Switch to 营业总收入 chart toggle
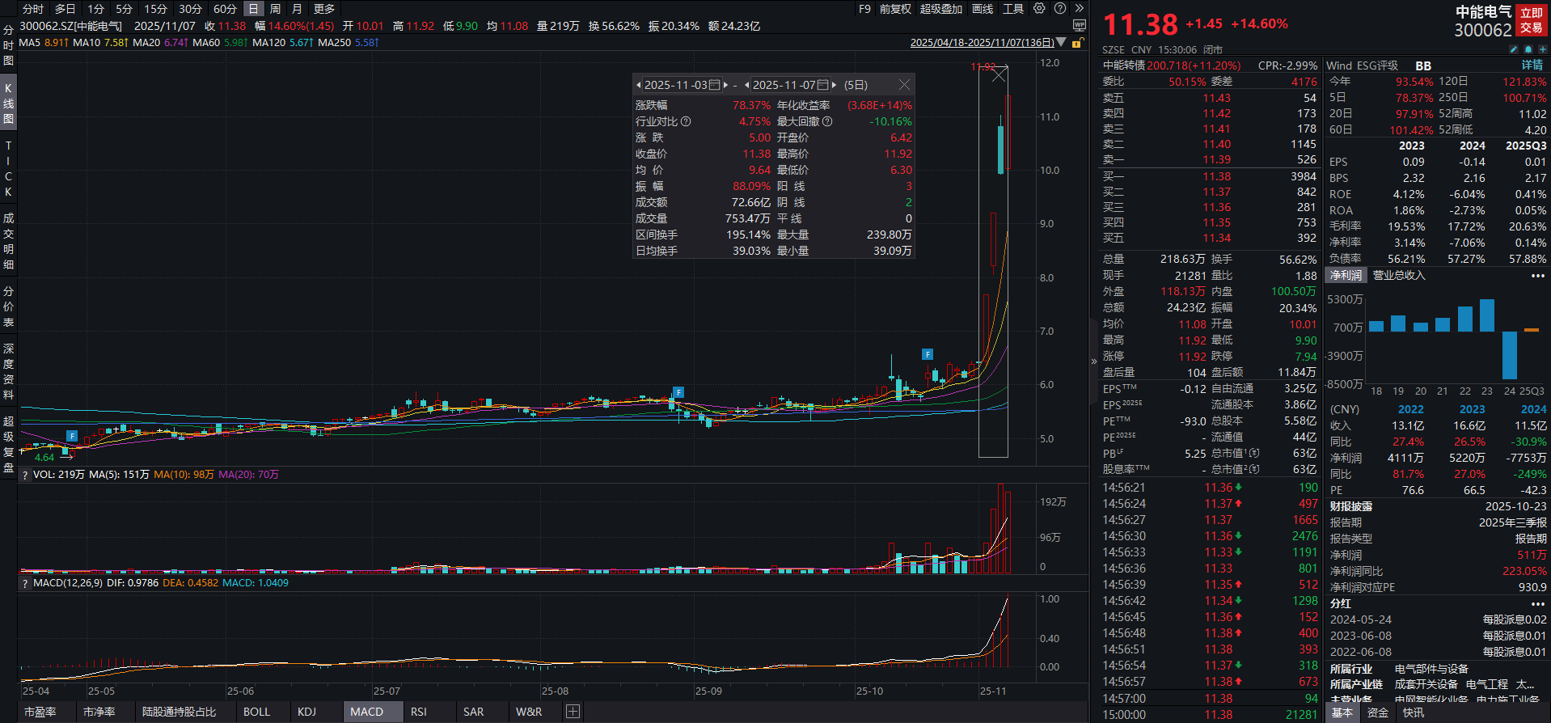The width and height of the screenshot is (1551, 723). pos(1399,276)
